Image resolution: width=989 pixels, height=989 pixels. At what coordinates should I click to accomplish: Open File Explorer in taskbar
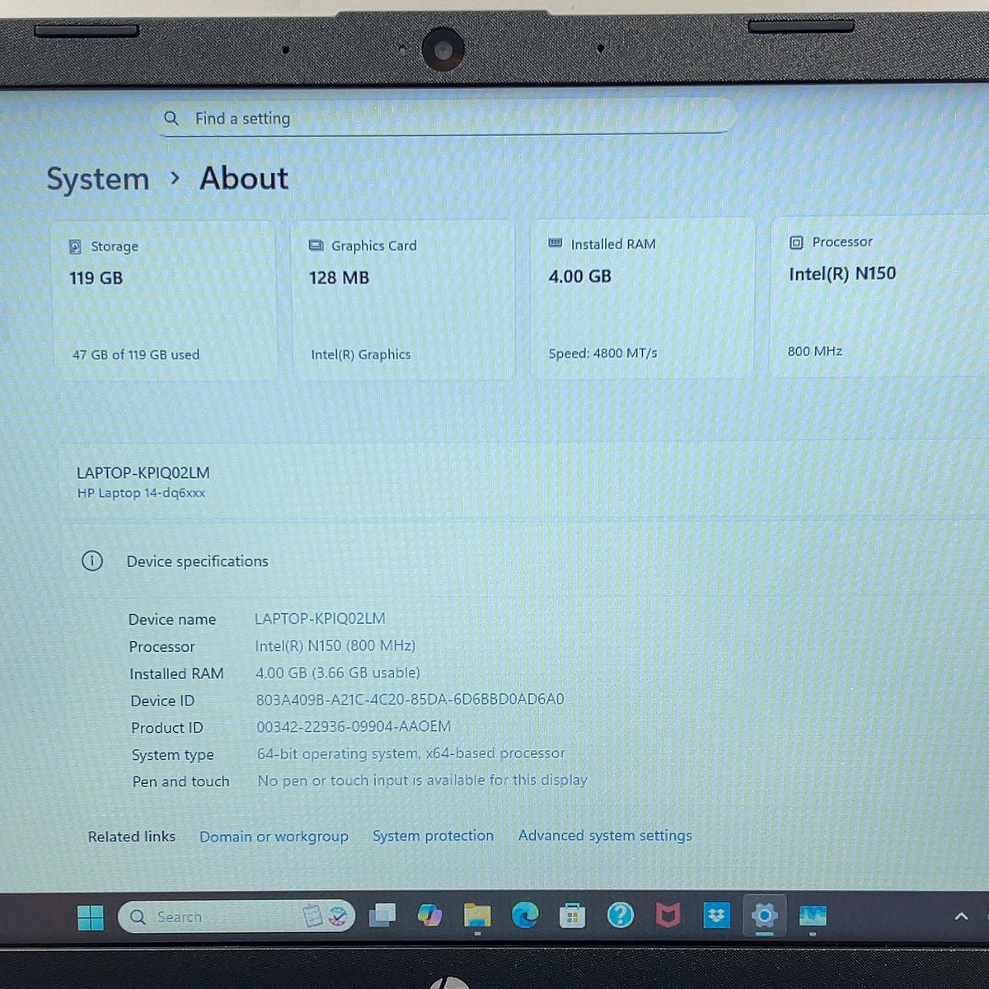tap(477, 916)
